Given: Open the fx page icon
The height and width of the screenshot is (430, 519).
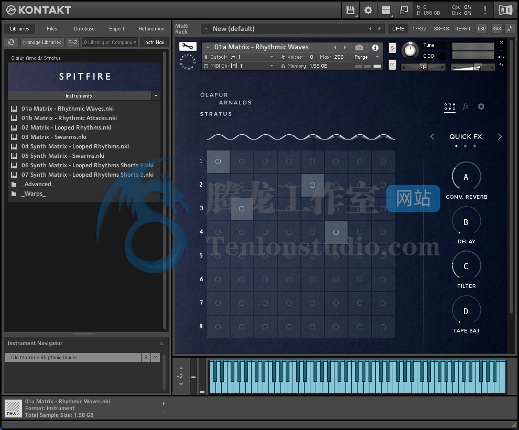Looking at the screenshot, I should (x=466, y=106).
